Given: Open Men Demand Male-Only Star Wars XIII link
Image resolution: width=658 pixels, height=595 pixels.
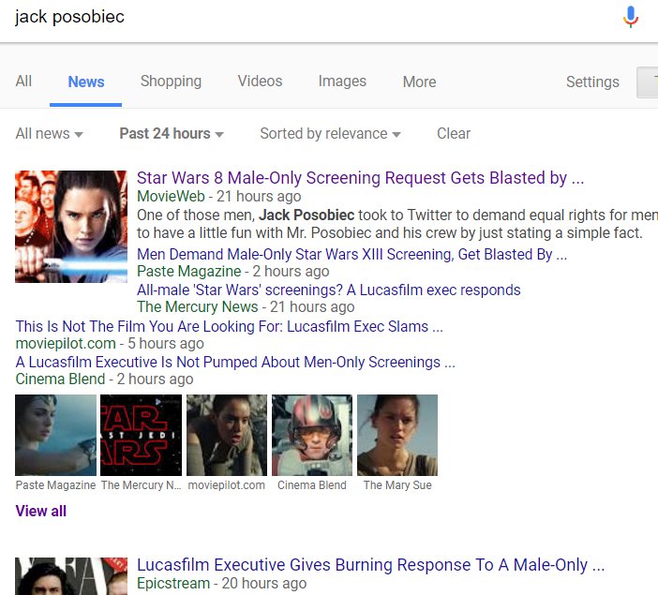Looking at the screenshot, I should [351, 254].
